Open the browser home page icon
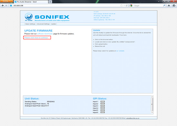 click(169, 5)
